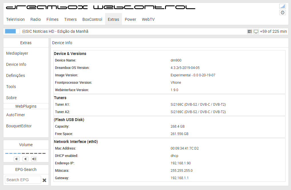Click the gateway value '192.168.1.1'

(x=179, y=178)
